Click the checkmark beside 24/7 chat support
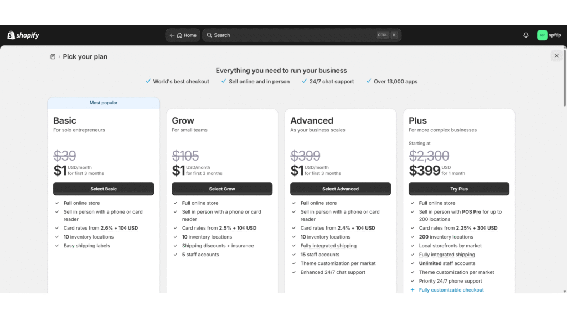This screenshot has width=567, height=318. tap(305, 81)
